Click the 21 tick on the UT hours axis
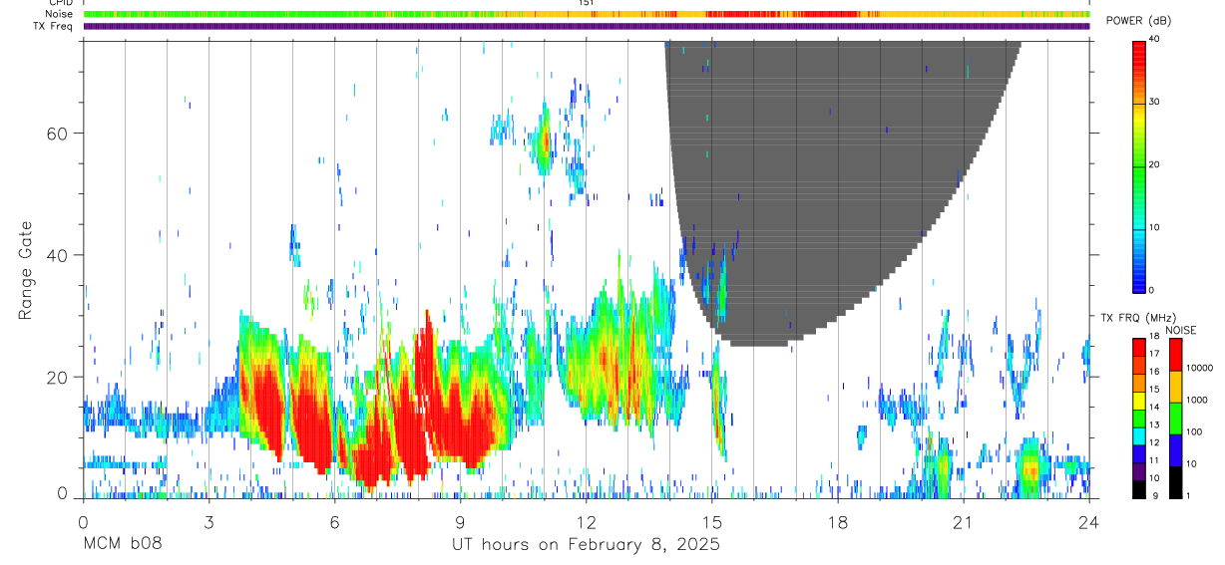1225x565 pixels. (x=964, y=521)
